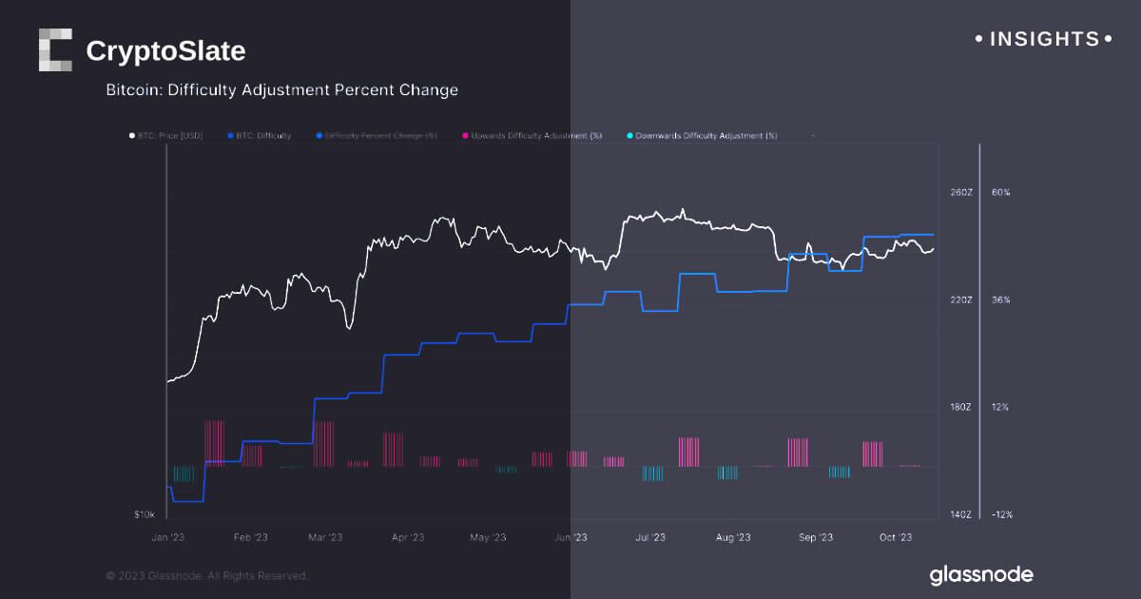The height and width of the screenshot is (599, 1141).
Task: Click the INSIGHTS label
Action: pyautogui.click(x=1044, y=39)
